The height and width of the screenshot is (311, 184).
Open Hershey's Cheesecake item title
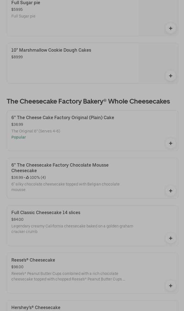(36, 308)
